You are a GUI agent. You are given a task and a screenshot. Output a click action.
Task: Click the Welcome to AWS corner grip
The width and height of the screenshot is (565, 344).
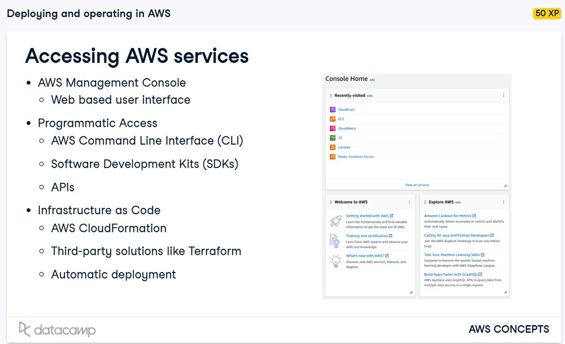pyautogui.click(x=411, y=292)
